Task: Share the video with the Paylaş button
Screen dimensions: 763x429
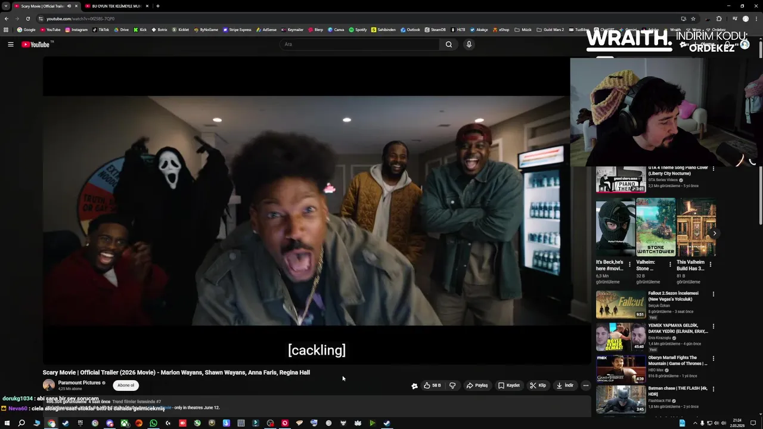Action: (477, 386)
